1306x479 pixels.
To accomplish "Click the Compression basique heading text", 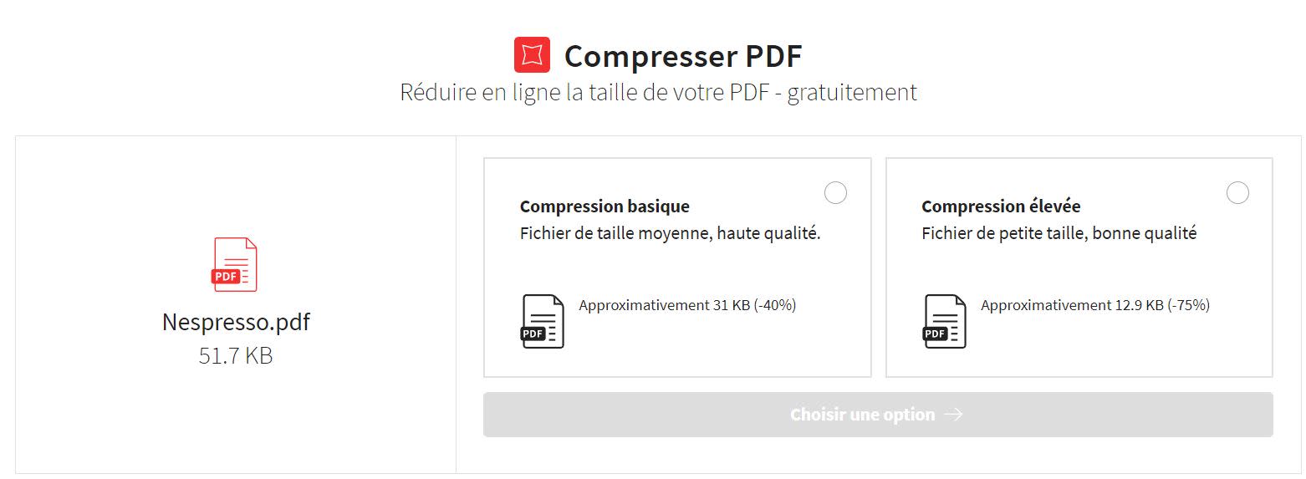I will click(x=605, y=206).
